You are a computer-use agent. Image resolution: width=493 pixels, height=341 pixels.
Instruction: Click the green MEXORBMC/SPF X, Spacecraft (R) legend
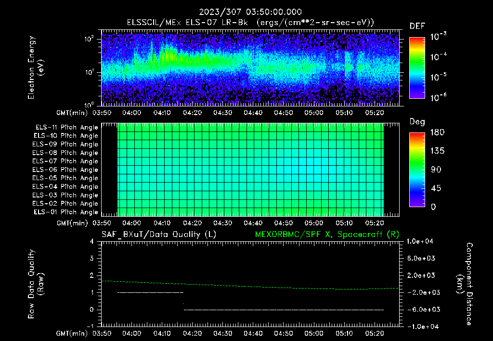click(327, 235)
